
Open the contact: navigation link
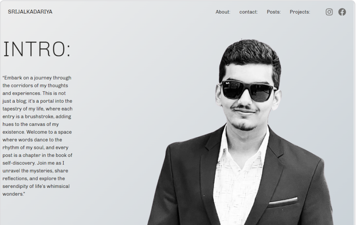point(248,12)
